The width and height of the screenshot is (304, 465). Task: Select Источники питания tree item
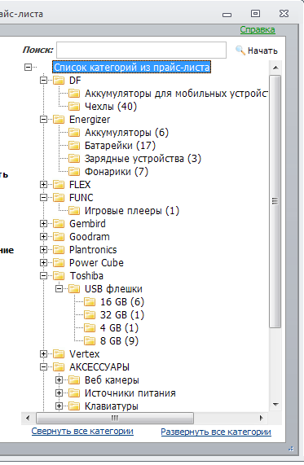130,393
